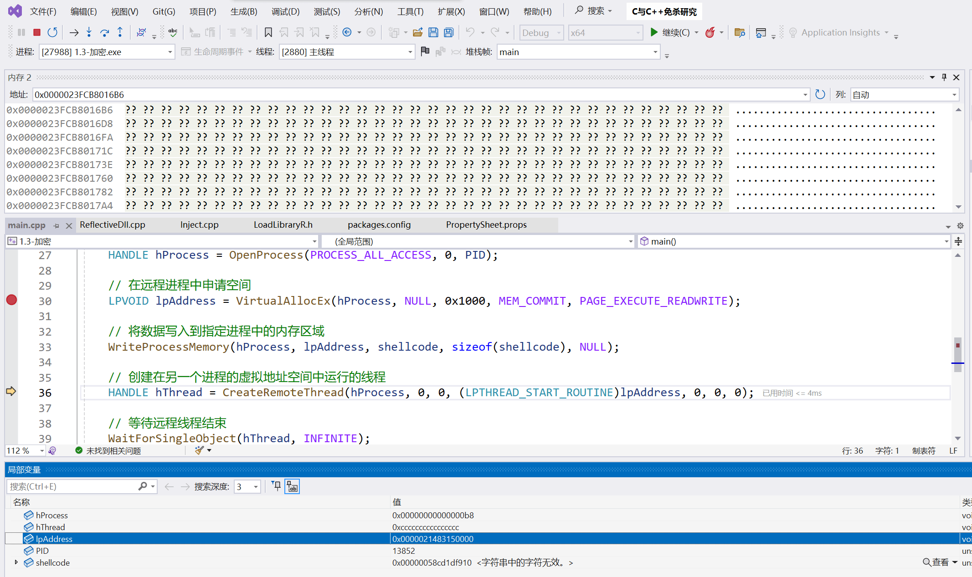
Task: Pin the 内存 2 window
Action: point(944,77)
